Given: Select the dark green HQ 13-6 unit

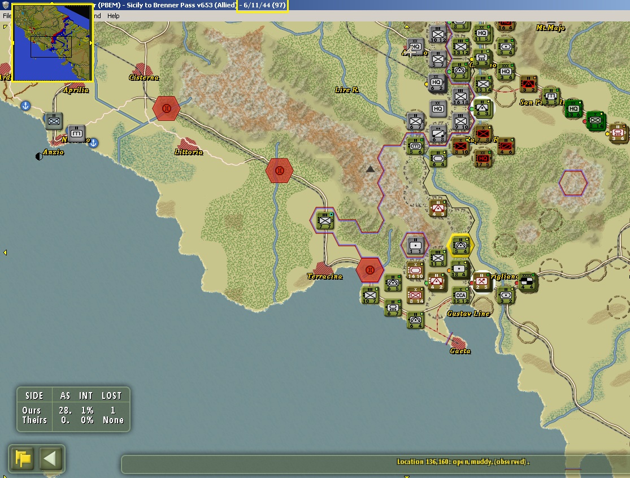Looking at the screenshot, I should click(573, 109).
